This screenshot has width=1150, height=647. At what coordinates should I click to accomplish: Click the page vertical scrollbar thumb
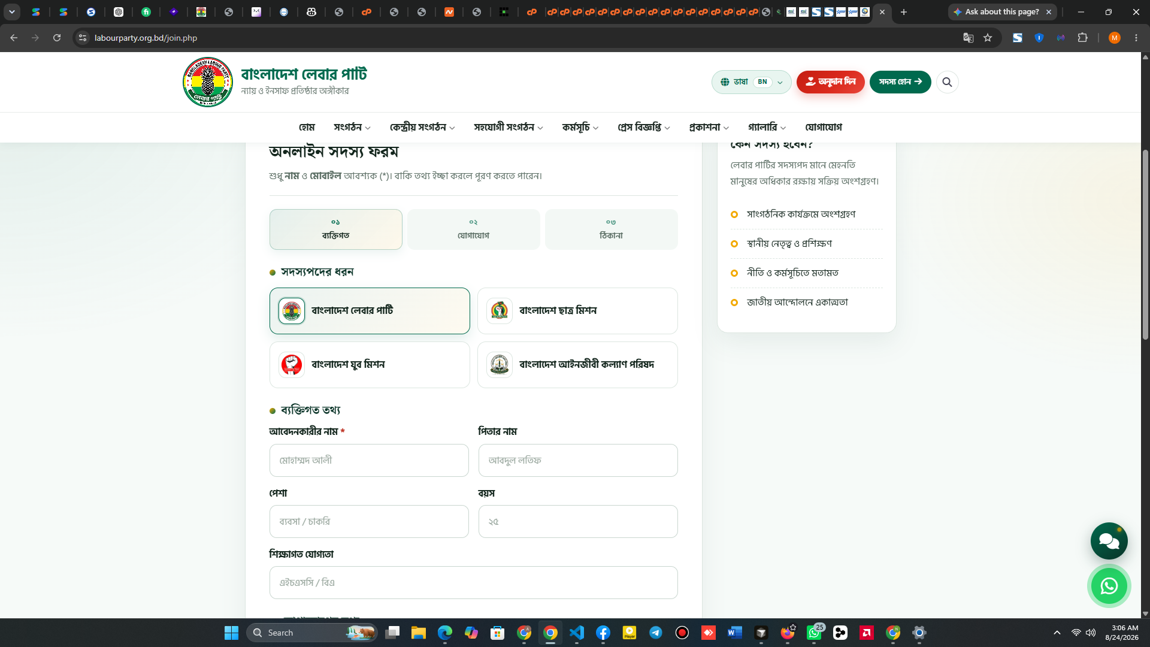pos(1145,244)
